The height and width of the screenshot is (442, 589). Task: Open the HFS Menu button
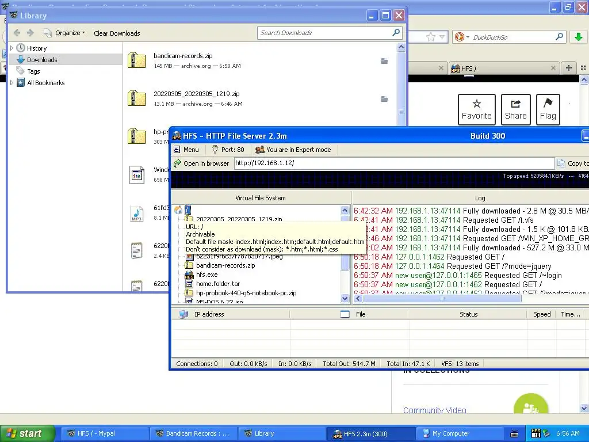(186, 150)
